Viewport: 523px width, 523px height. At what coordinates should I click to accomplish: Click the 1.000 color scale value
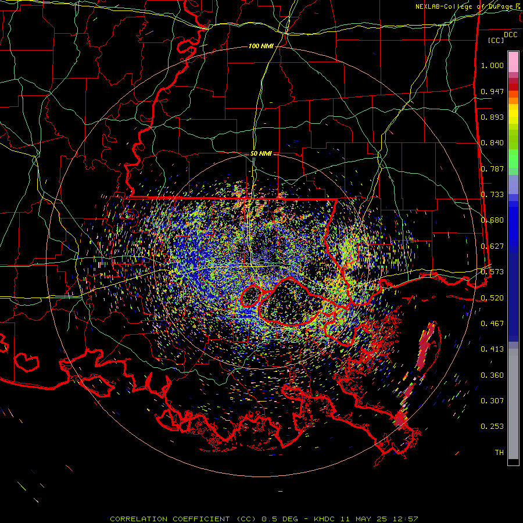click(492, 65)
